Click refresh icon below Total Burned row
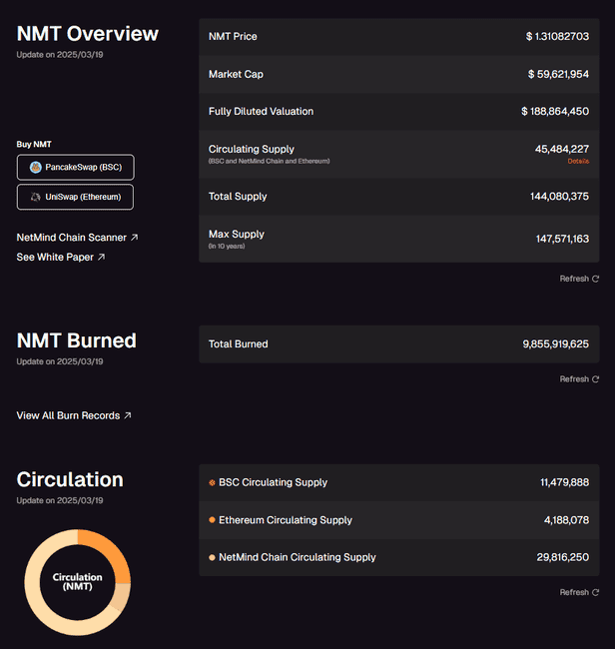 (595, 379)
